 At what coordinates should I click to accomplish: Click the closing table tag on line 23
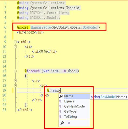(25, 110)
